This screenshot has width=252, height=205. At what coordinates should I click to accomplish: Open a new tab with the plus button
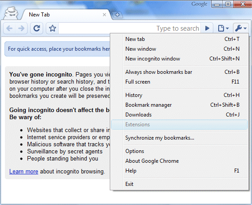coord(117,15)
